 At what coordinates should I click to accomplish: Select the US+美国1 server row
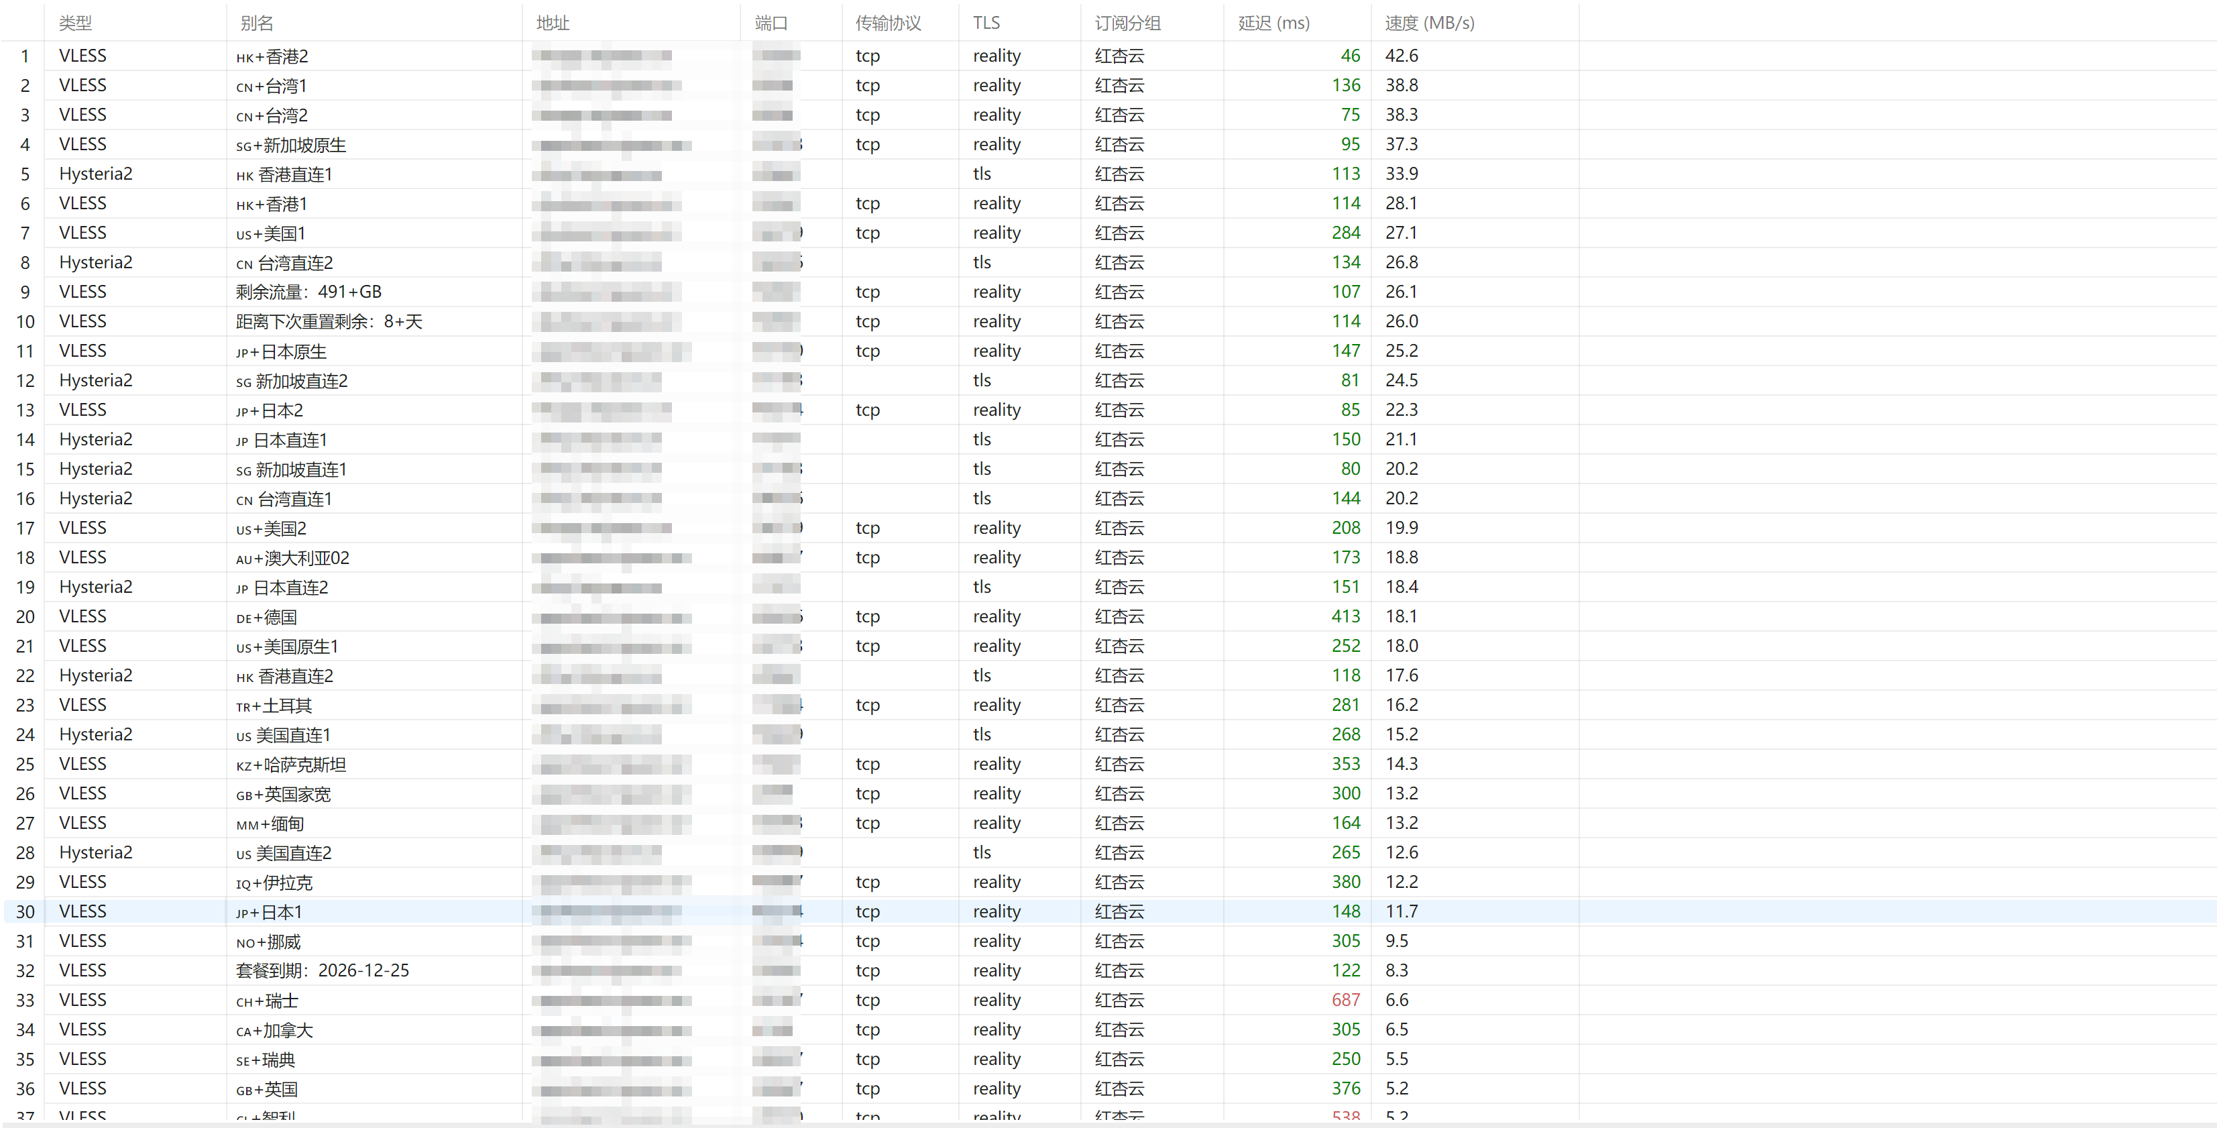(x=1108, y=233)
